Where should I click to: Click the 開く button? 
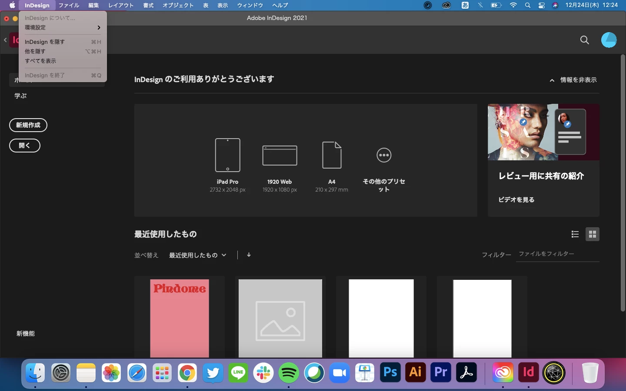tap(25, 146)
